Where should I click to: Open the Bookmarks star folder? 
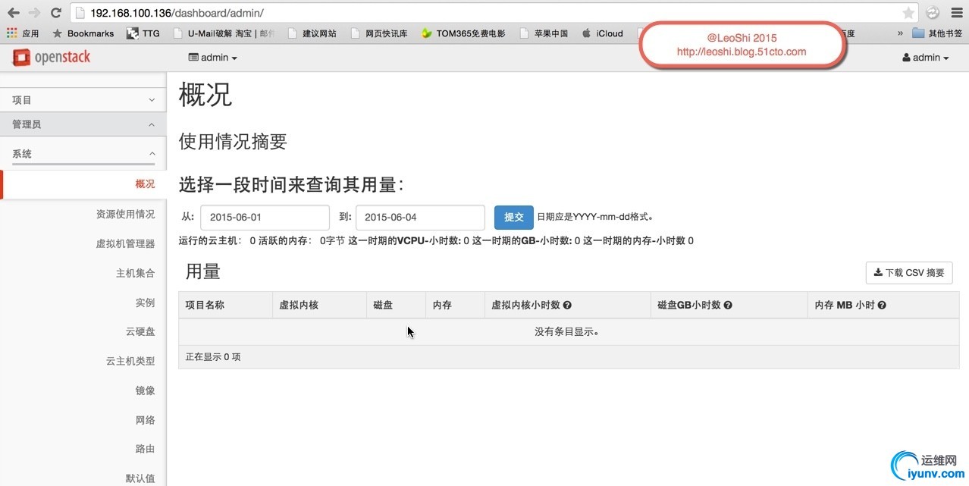pyautogui.click(x=83, y=33)
